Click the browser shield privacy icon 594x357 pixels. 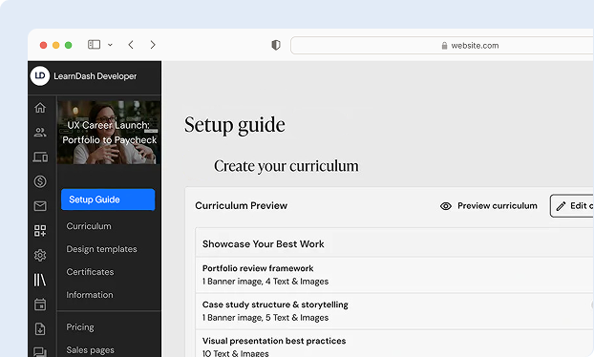click(x=276, y=45)
